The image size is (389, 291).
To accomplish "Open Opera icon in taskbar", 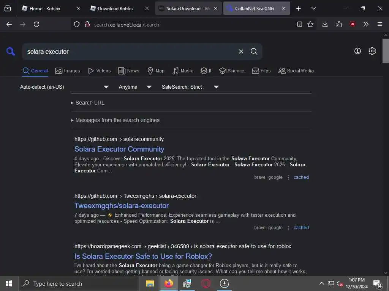I will (206, 283).
